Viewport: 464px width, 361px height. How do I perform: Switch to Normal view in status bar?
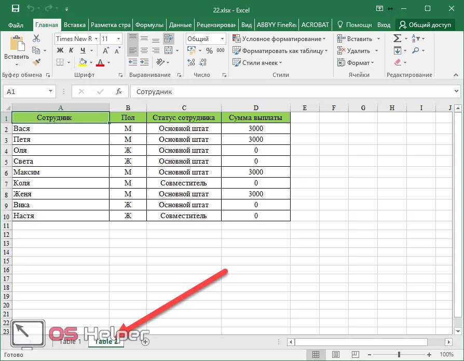[x=316, y=354]
